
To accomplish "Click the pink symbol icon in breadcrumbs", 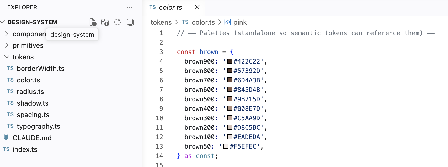I will point(228,22).
